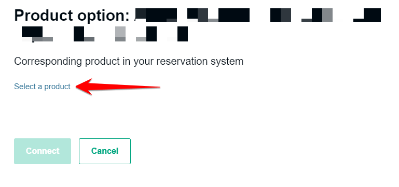The width and height of the screenshot is (399, 187).
Task: Click the word "option:" in the heading
Action: click(x=104, y=16)
